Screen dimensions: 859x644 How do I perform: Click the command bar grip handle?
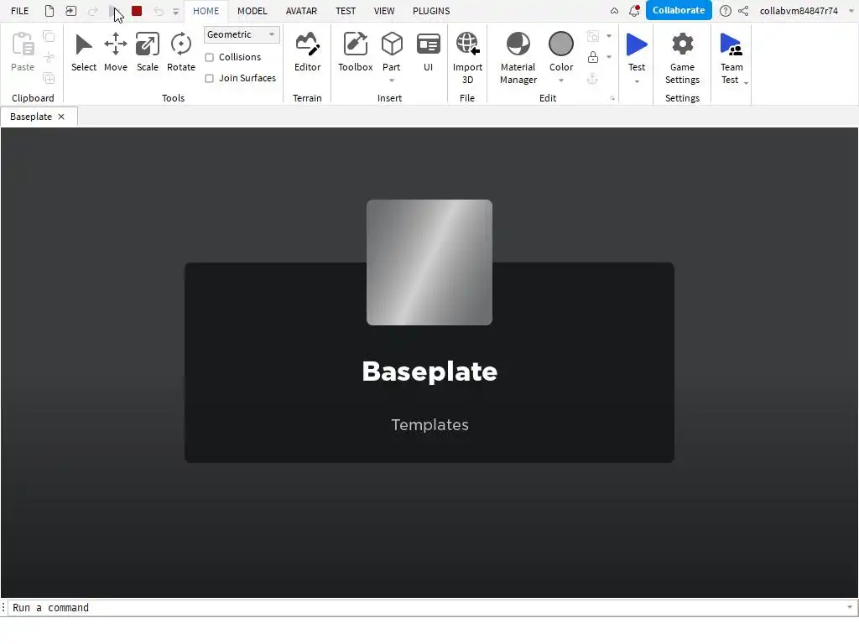[3, 607]
